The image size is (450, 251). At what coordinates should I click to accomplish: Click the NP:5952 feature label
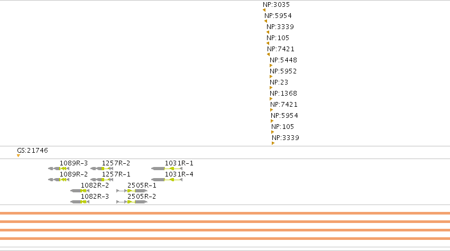click(283, 71)
